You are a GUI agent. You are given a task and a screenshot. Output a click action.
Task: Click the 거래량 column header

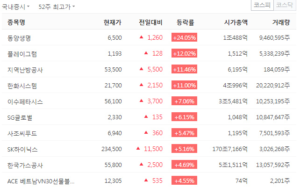pyautogui.click(x=281, y=22)
